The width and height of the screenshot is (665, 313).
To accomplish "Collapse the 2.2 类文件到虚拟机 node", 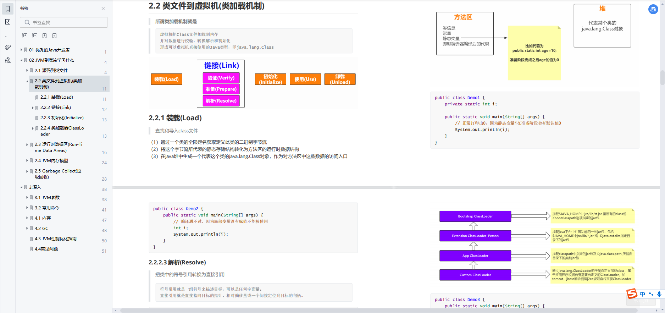I will [x=27, y=81].
